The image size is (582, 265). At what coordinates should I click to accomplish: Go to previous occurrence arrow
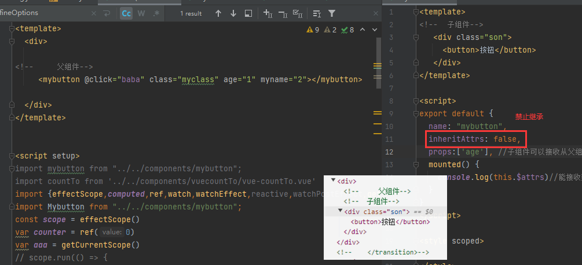[x=218, y=13]
